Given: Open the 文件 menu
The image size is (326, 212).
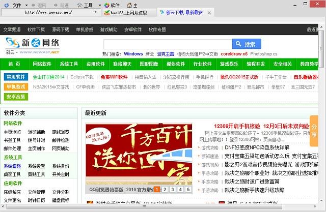Looking at the screenshot, I should point(17,5).
